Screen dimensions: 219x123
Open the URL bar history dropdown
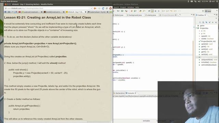point(91,8)
